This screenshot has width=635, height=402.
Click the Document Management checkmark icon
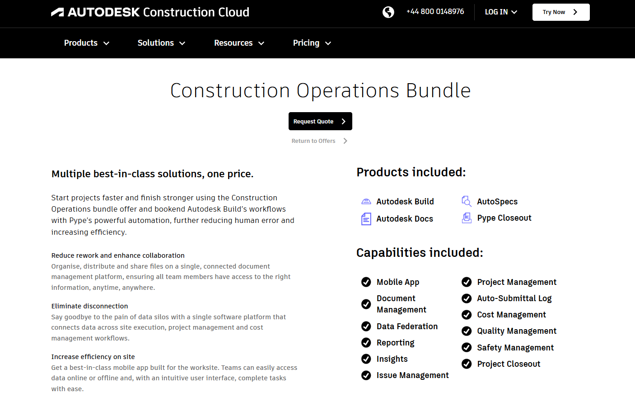[366, 304]
